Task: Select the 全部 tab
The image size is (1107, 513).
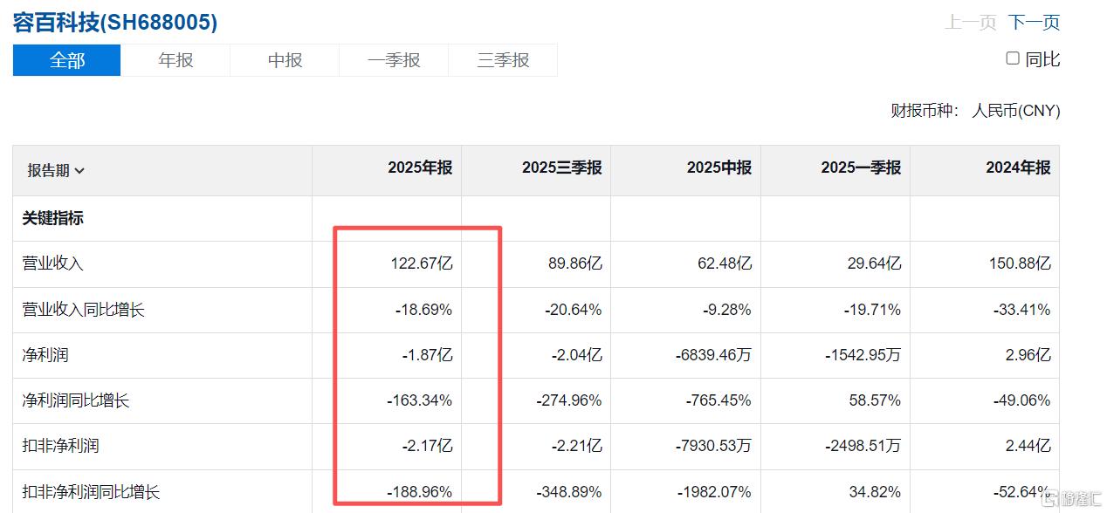Action: click(x=67, y=60)
